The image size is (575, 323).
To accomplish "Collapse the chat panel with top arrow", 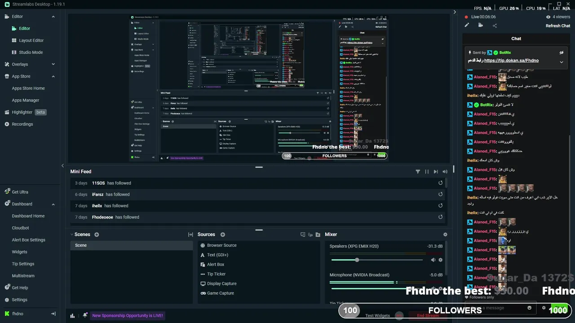I will click(x=455, y=12).
